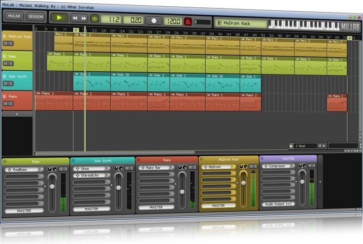The height and width of the screenshot is (244, 363).
Task: Select the StereoEcho module slot
Action: pos(92,175)
